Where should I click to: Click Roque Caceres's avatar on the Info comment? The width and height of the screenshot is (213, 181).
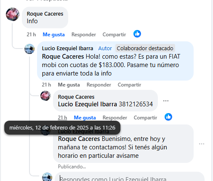[13, 14]
